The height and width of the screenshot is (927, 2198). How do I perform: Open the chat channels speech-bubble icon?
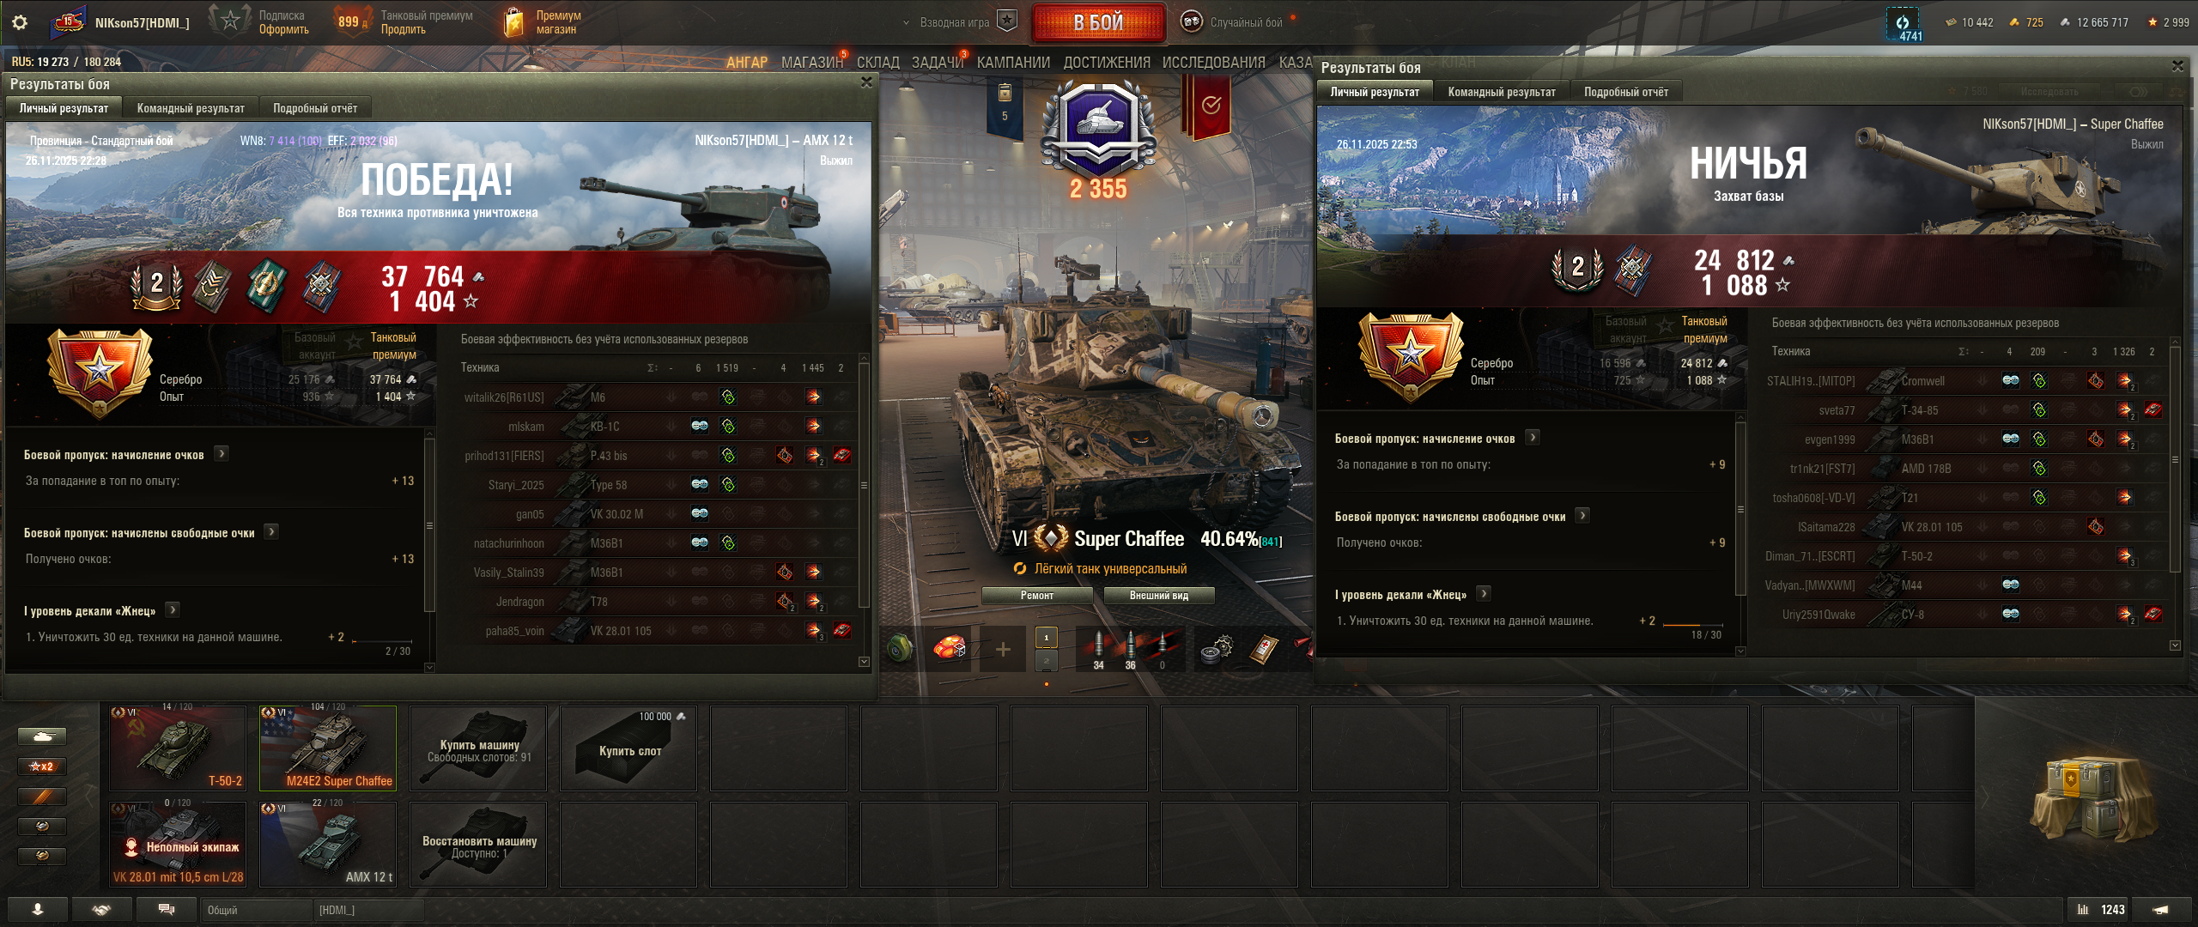pos(167,910)
